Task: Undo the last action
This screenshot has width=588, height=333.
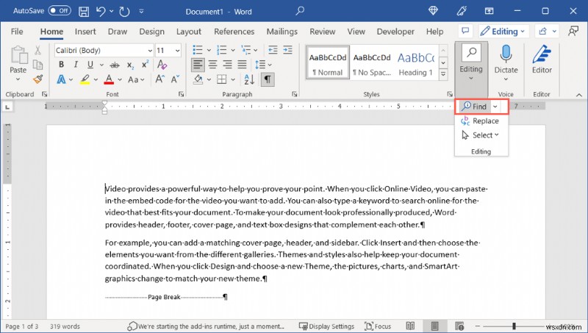Action: coord(101,11)
